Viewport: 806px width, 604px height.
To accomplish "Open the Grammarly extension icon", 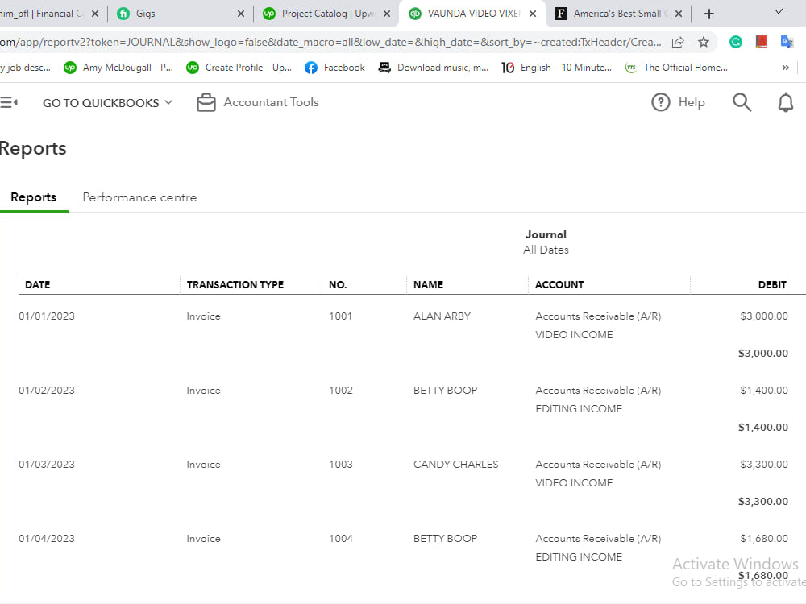I will tap(736, 42).
